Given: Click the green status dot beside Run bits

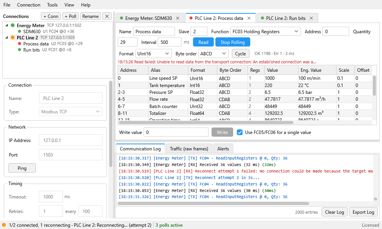Looking at the screenshot, I should click(19, 50).
